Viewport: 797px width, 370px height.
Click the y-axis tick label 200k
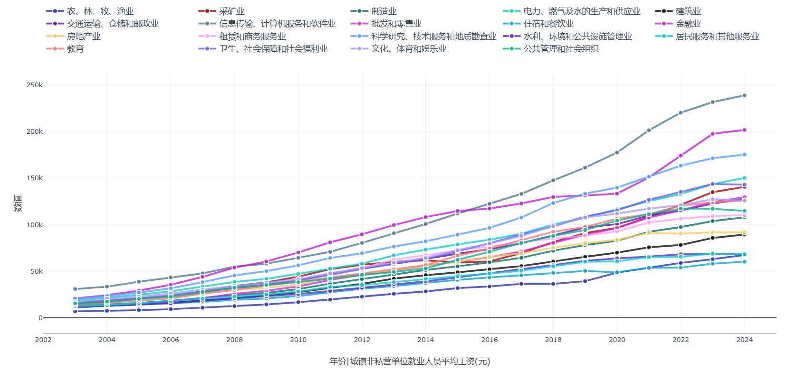[x=35, y=131]
